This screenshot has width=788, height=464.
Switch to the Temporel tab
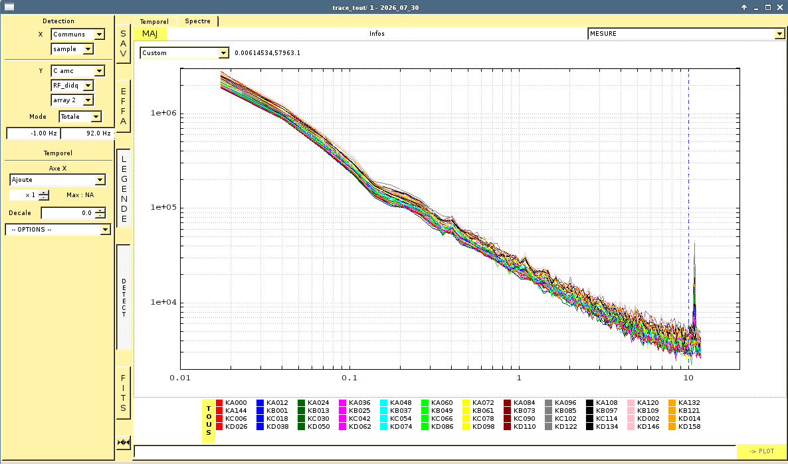click(154, 22)
